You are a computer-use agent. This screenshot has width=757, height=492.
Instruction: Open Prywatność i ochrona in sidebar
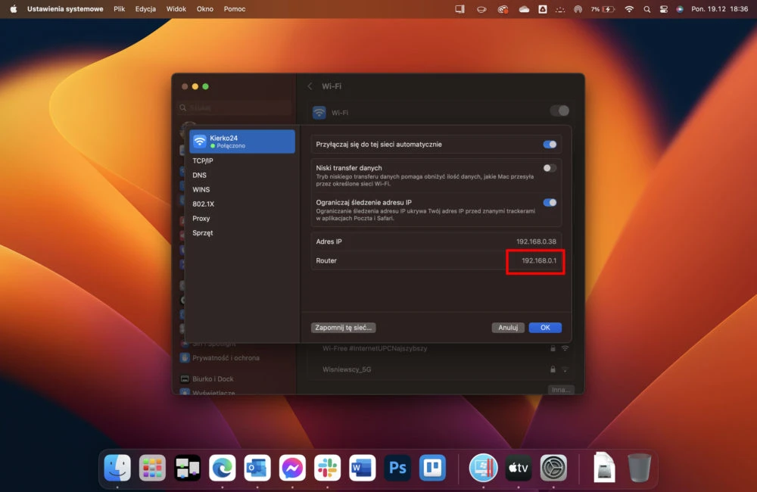pos(220,358)
